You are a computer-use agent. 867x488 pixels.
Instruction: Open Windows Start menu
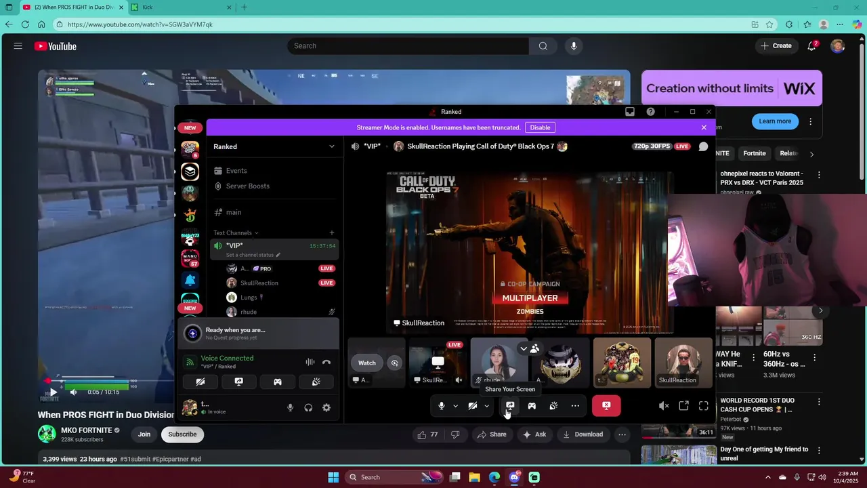click(333, 477)
